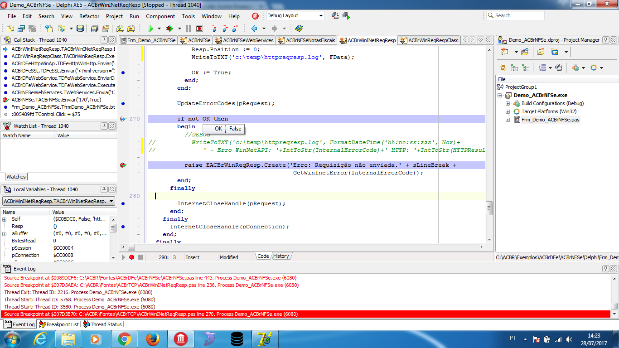Click the Save Desktop layout icon
Image resolution: width=619 pixels, height=348 pixels.
[335, 16]
